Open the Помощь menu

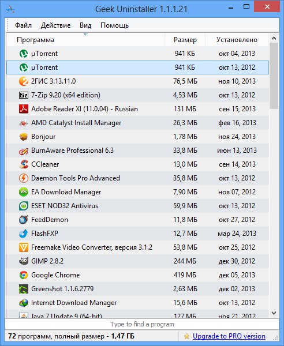click(114, 25)
